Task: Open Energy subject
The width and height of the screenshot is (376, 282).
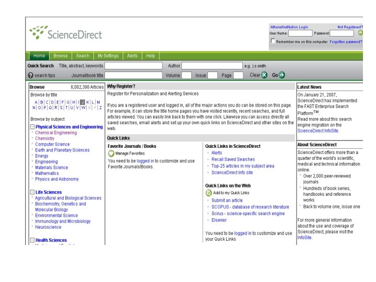Action: pyautogui.click(x=42, y=156)
